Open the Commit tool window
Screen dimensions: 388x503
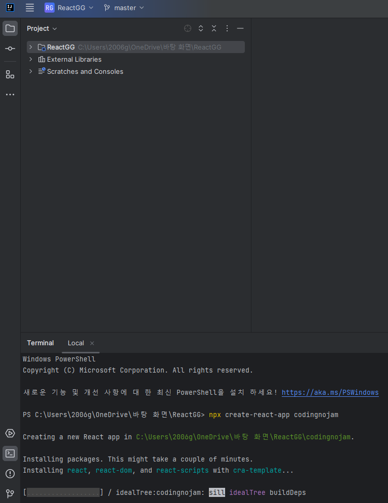pos(10,49)
